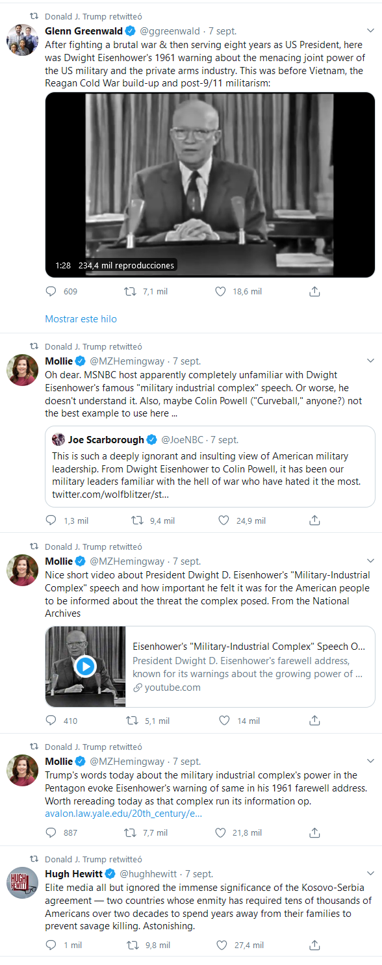382x965 pixels.
Task: Like Mollie's tweet showing 24,9 mil
Action: click(x=223, y=521)
